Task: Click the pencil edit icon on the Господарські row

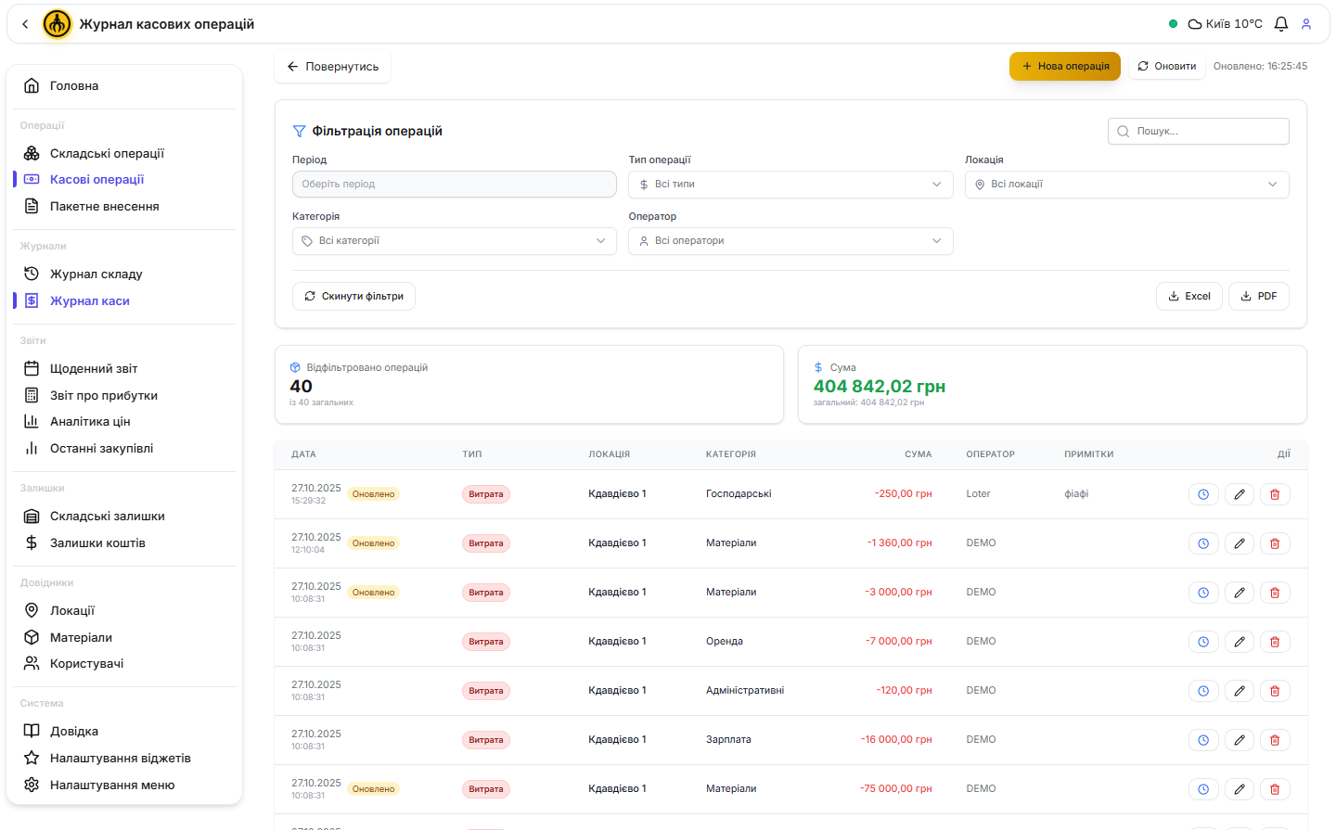Action: pyautogui.click(x=1240, y=493)
